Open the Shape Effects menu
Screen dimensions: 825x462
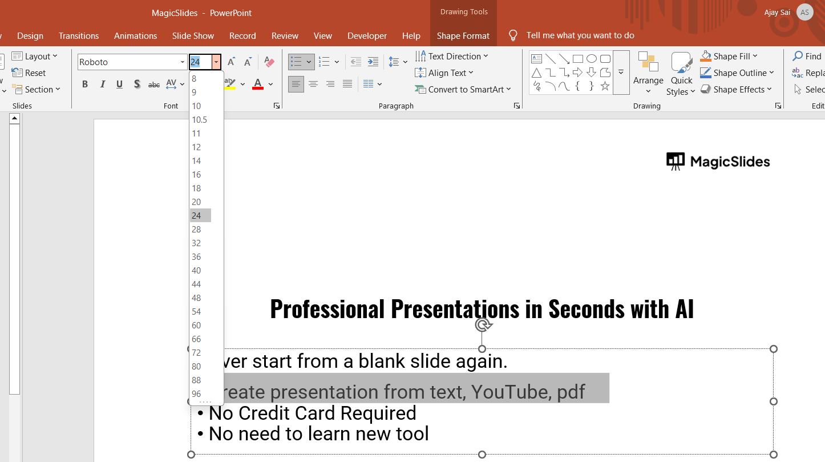click(736, 89)
